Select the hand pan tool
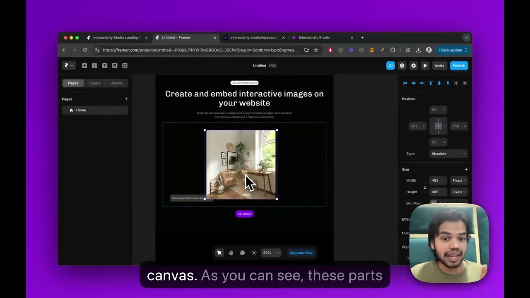This screenshot has width=530, height=298. pos(231,253)
